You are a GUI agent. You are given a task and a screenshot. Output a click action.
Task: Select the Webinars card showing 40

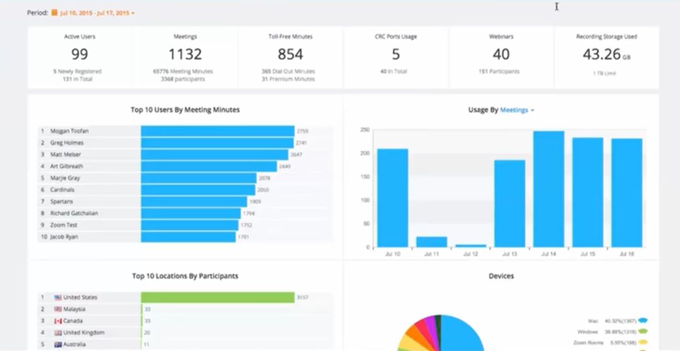click(x=501, y=58)
